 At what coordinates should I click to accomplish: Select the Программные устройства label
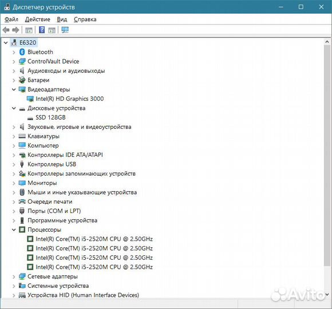tap(62, 220)
